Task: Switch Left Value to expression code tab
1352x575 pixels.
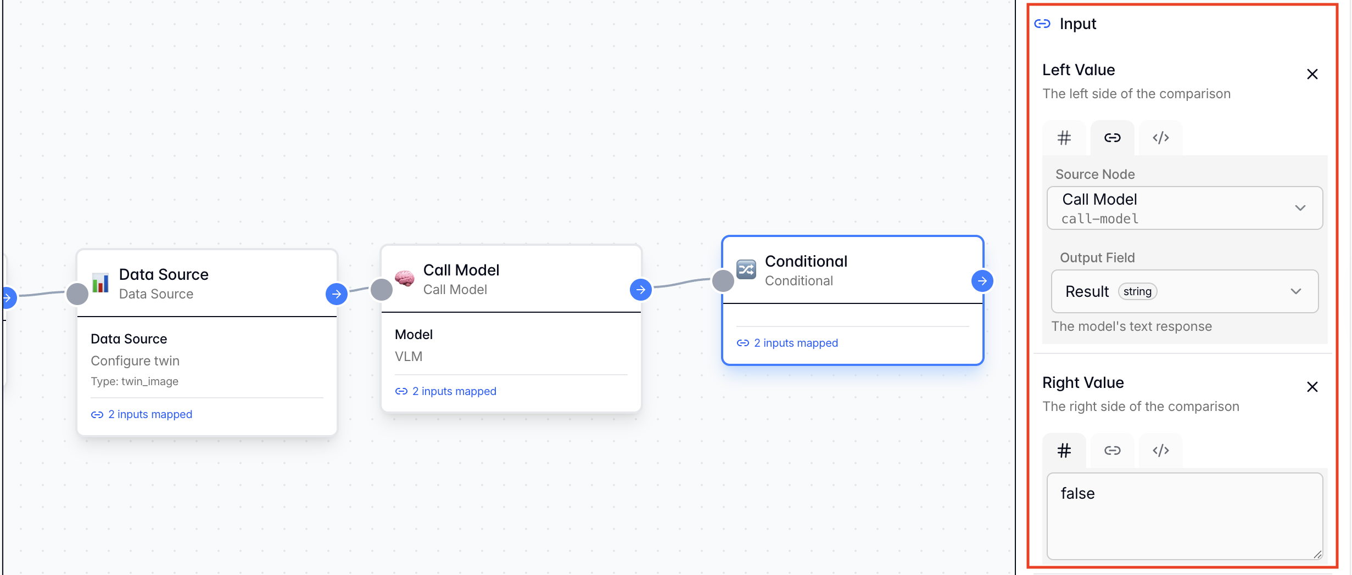Action: tap(1160, 138)
